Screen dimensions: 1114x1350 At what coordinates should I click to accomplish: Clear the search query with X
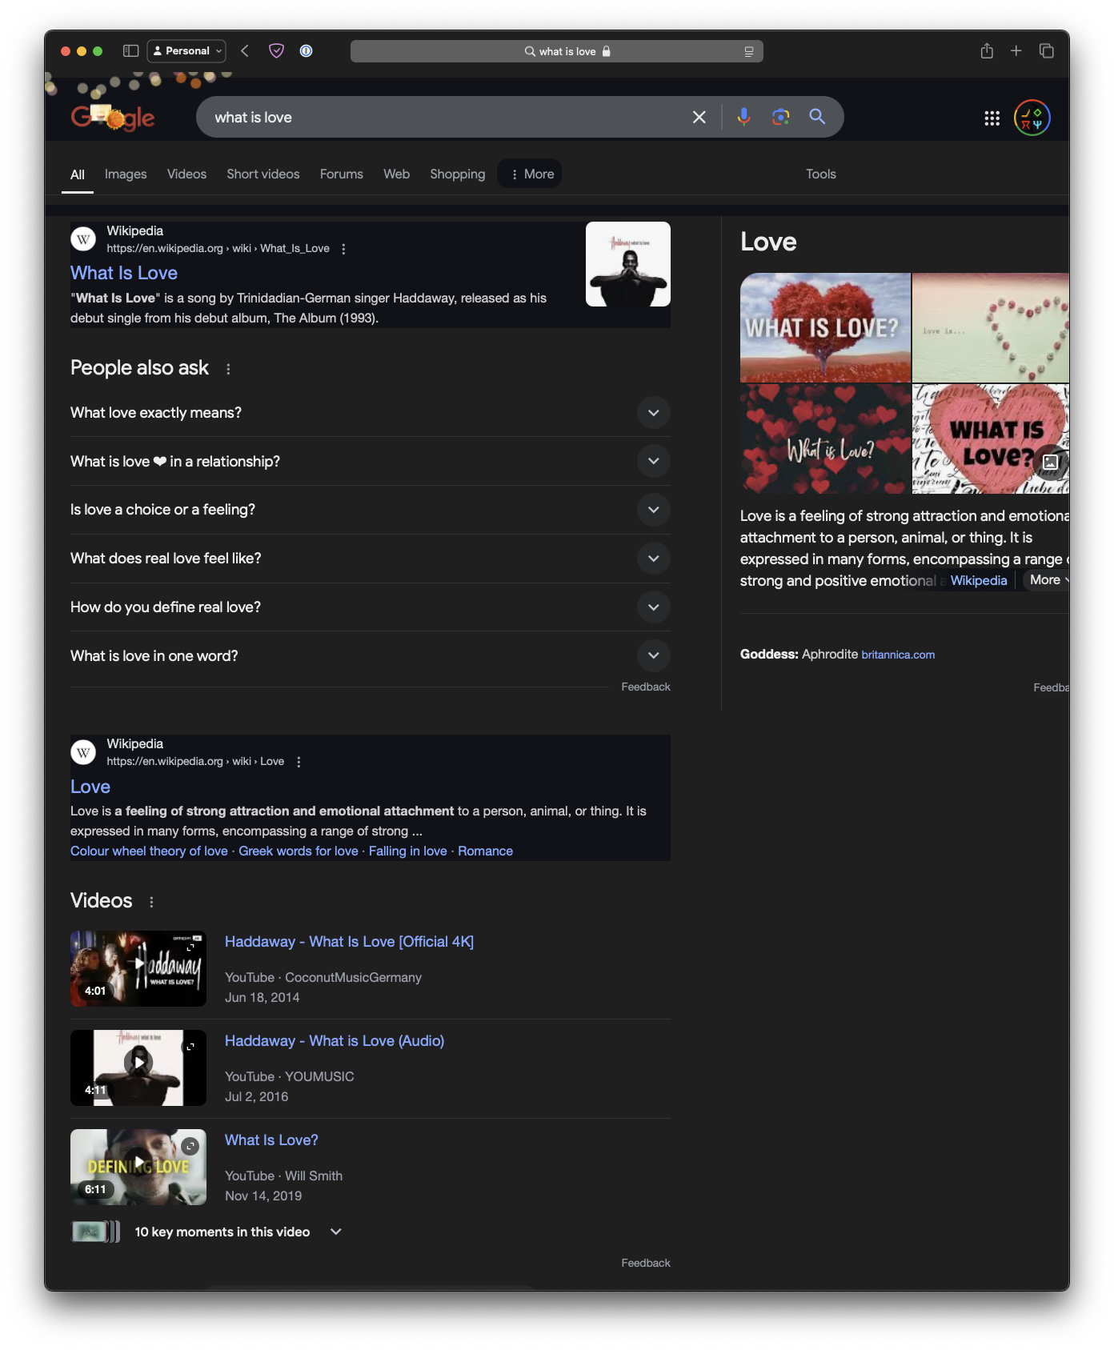point(699,118)
